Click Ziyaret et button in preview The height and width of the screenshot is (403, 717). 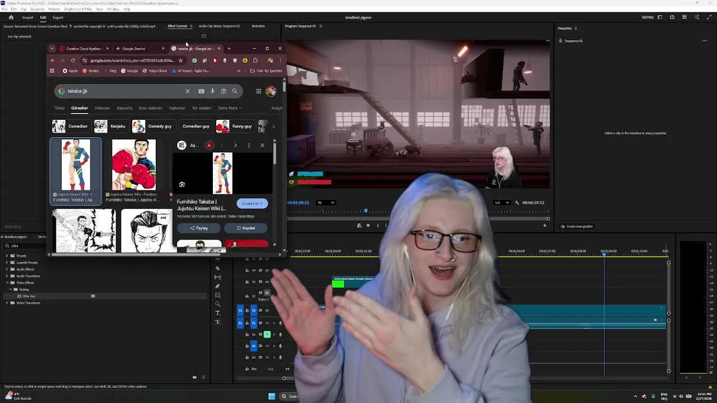click(x=252, y=203)
